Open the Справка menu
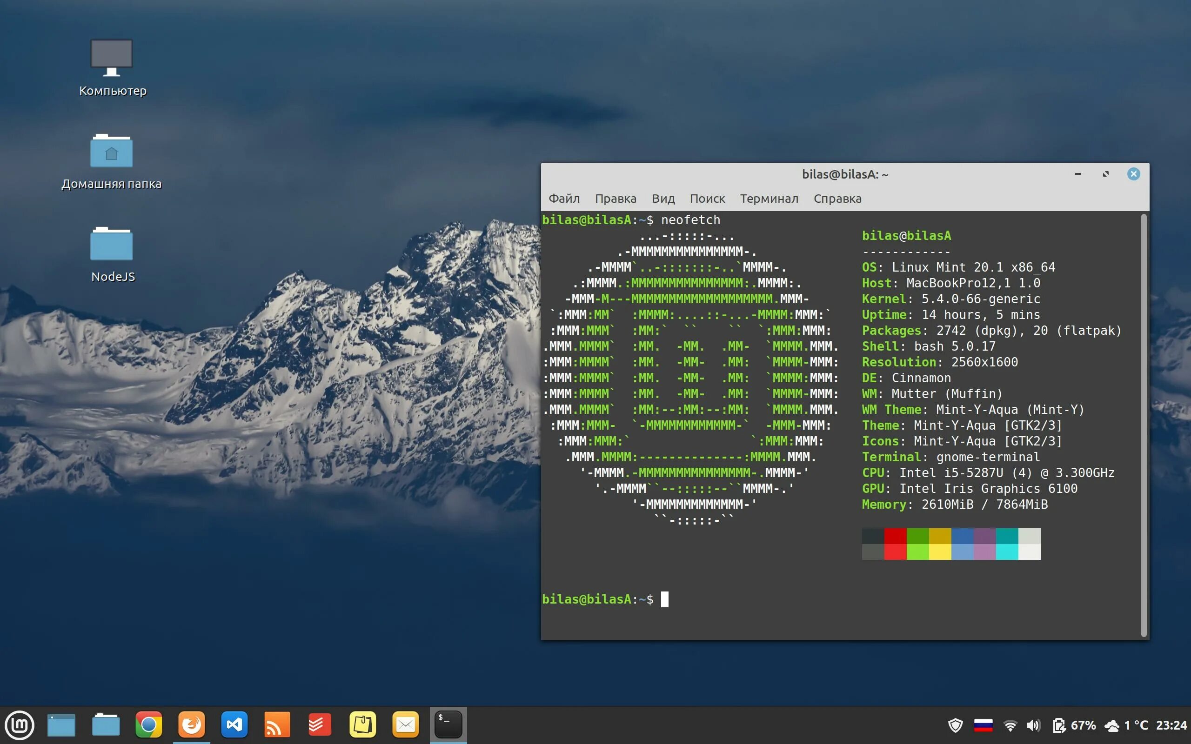Screen dimensions: 1191x744 (837, 198)
